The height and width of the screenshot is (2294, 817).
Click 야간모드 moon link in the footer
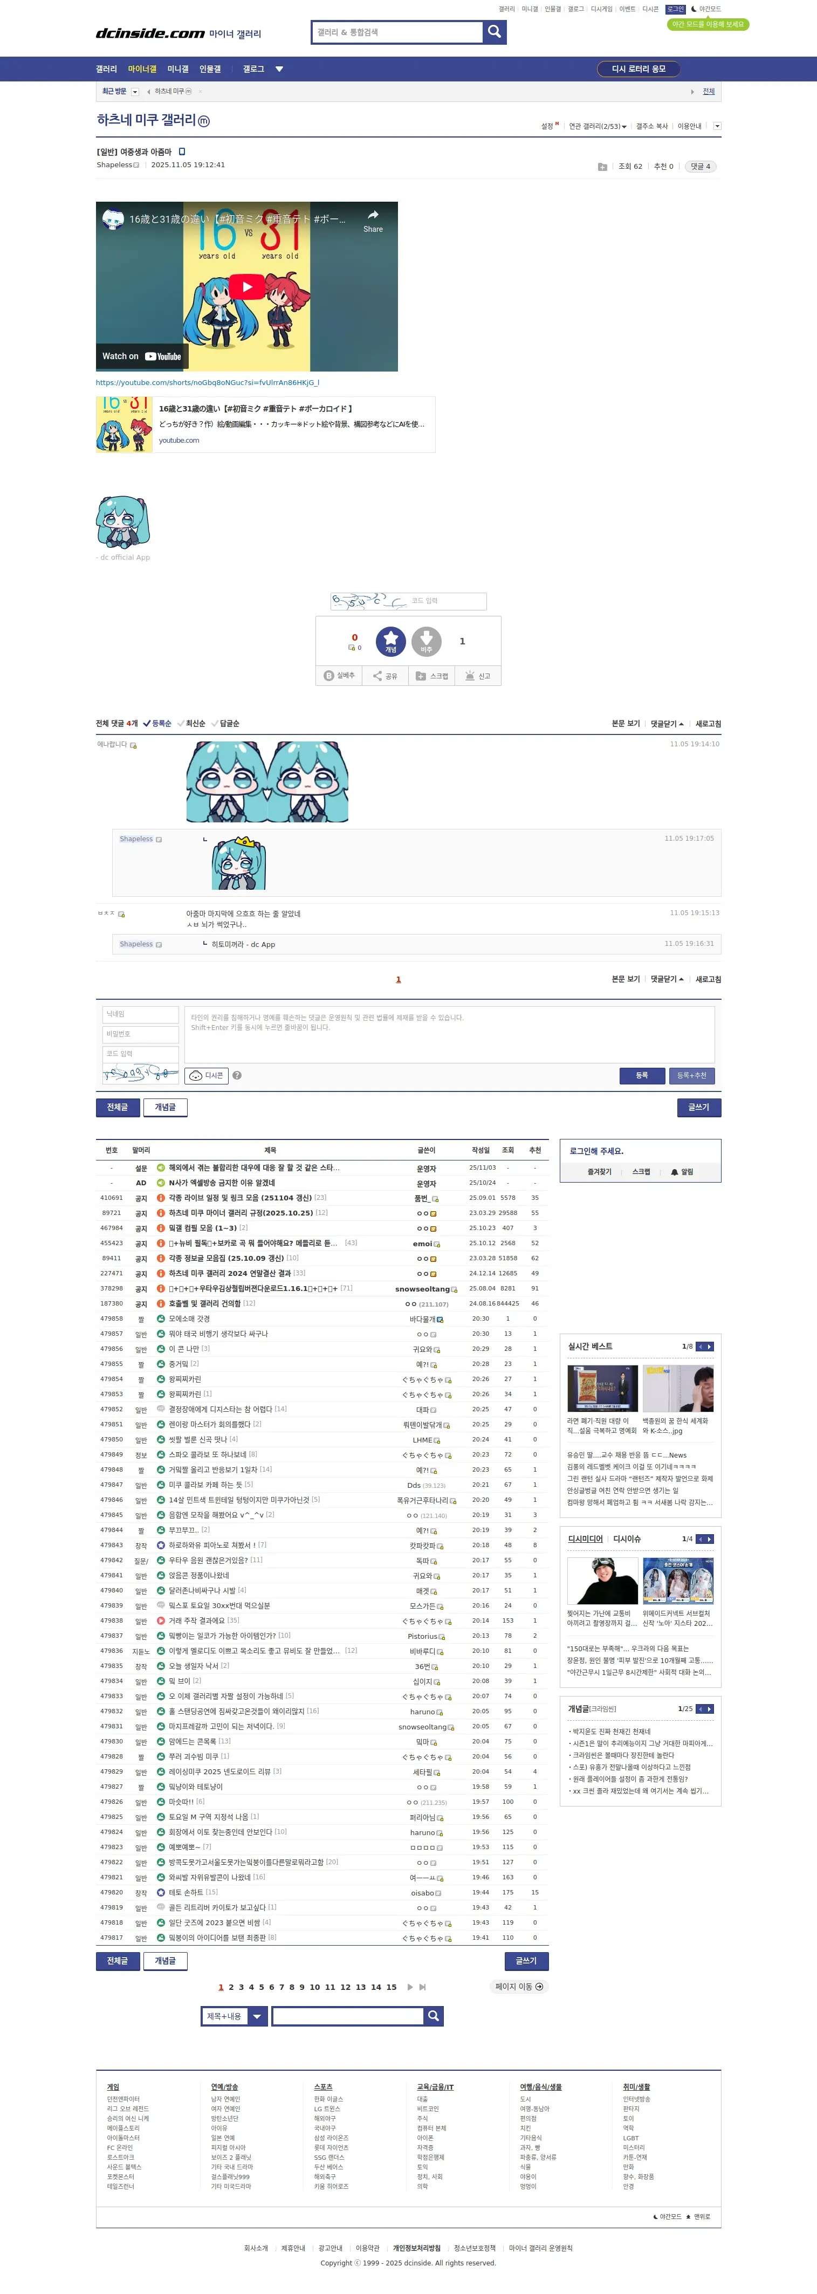pos(667,2216)
